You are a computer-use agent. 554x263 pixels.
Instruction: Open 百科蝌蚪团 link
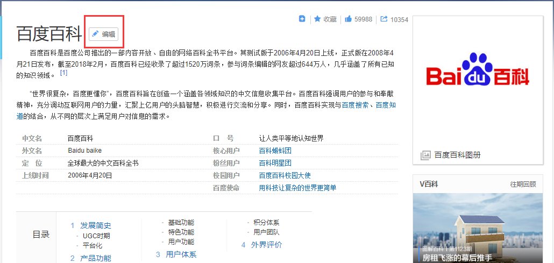275,151
